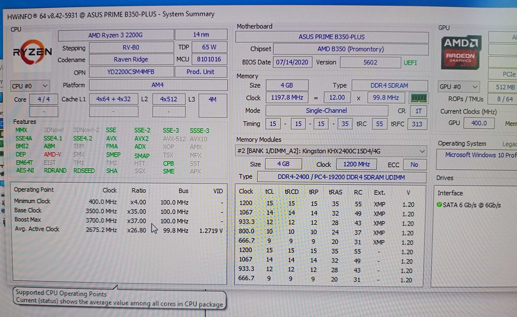The image size is (517, 317).
Task: Click the memory size 4 GB field
Action: (287, 85)
